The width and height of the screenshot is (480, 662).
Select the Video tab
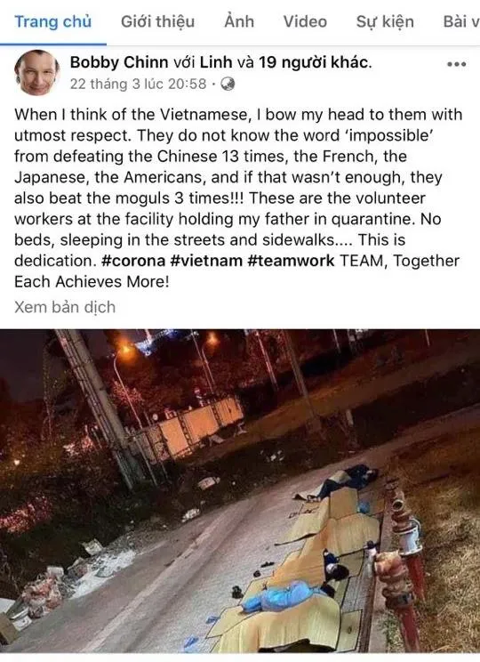click(x=305, y=22)
